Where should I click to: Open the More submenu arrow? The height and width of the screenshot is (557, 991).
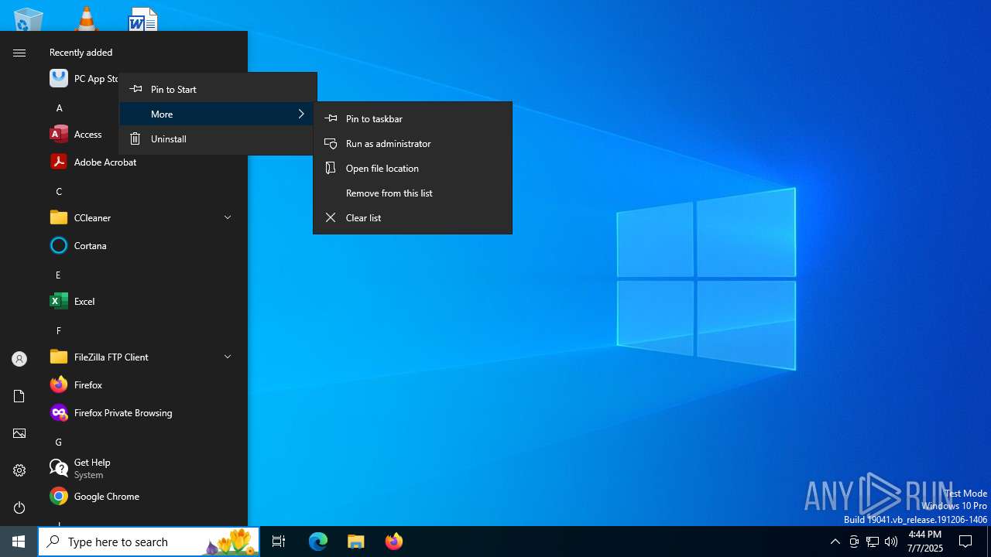point(301,114)
